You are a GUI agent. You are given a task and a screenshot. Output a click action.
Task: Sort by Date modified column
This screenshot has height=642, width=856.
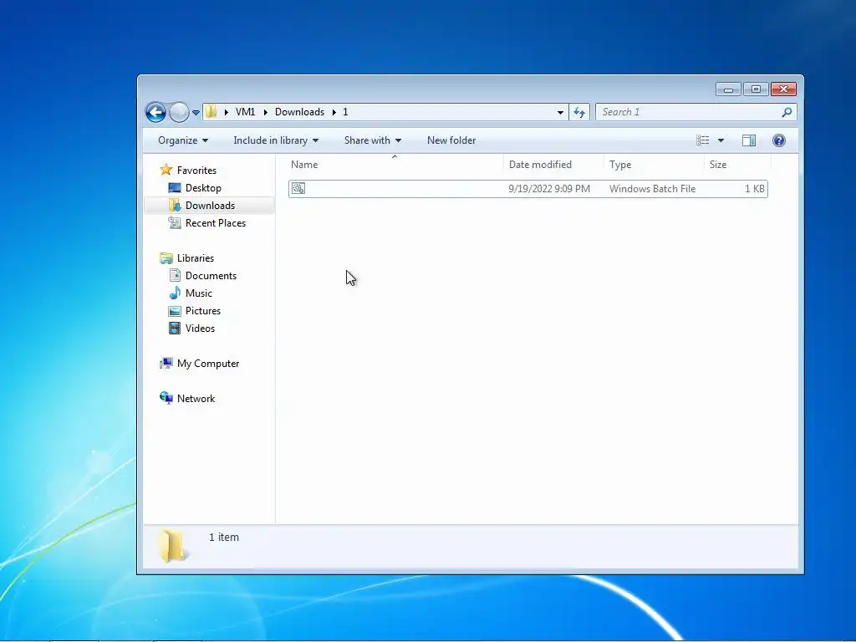click(553, 165)
